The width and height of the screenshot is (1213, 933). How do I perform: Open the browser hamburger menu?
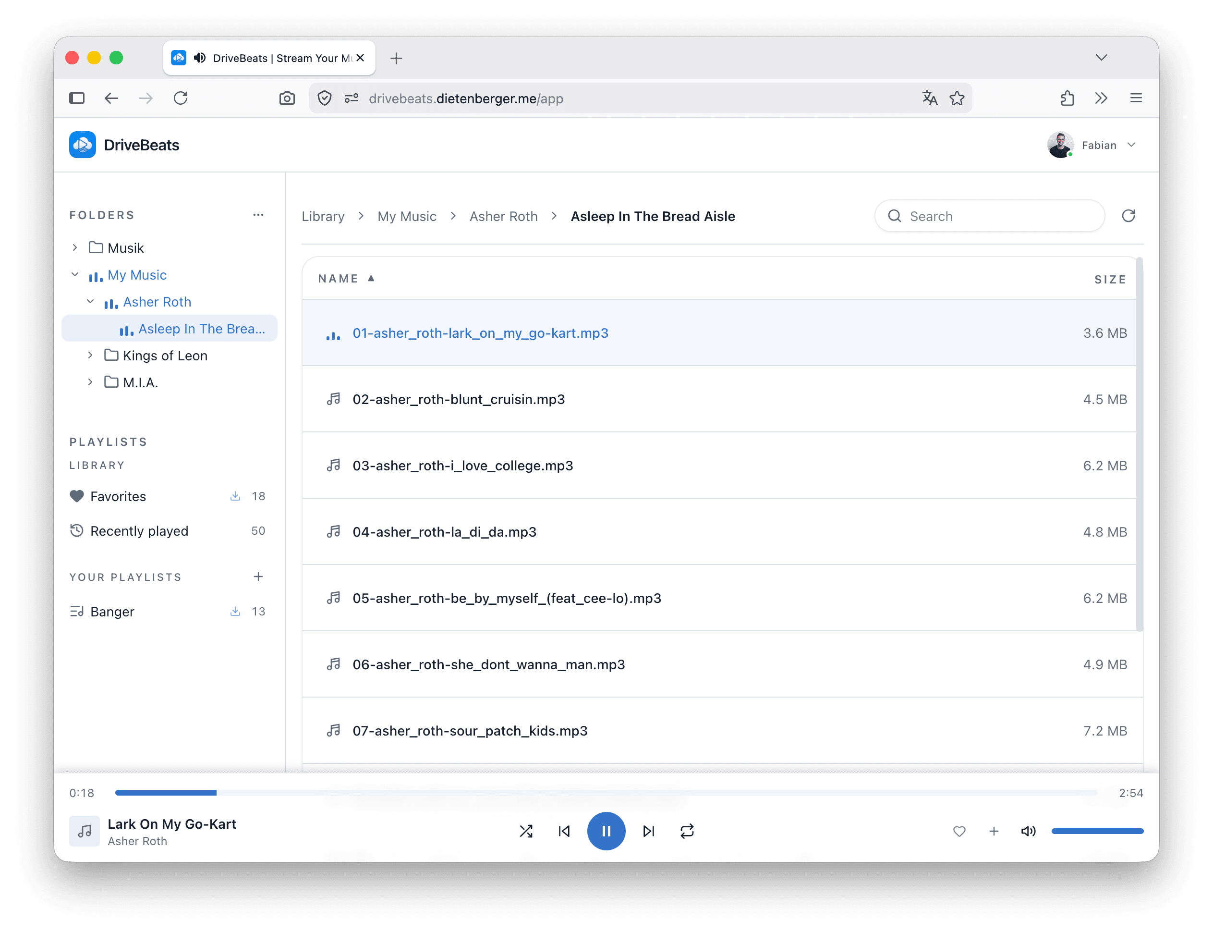tap(1136, 98)
